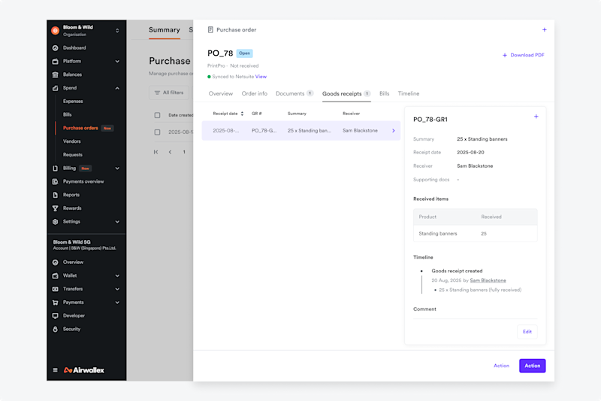601x401 pixels.
Task: Click the Spend icon in sidebar
Action: click(55, 88)
